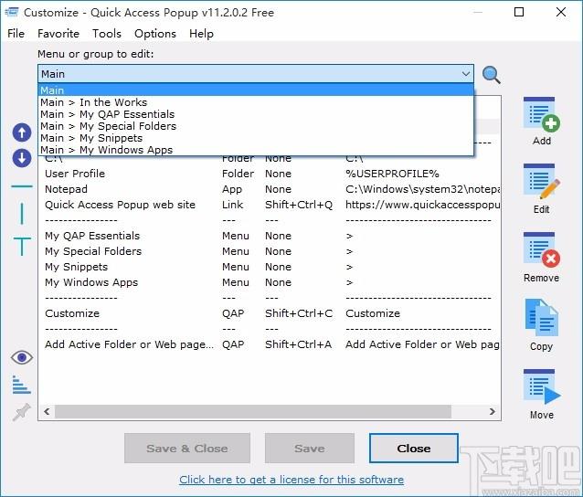Viewport: 583px width, 497px height.
Task: Click the get a license link
Action: coord(291,480)
